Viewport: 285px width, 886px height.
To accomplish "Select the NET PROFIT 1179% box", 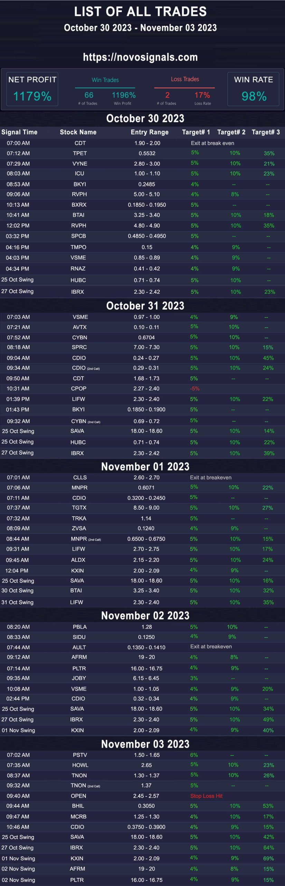I will click(x=32, y=89).
